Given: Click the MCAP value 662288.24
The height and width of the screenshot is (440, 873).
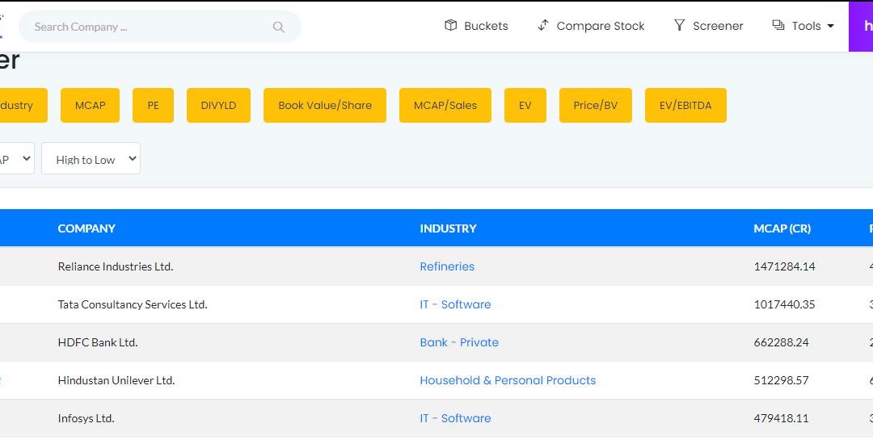Looking at the screenshot, I should (781, 342).
